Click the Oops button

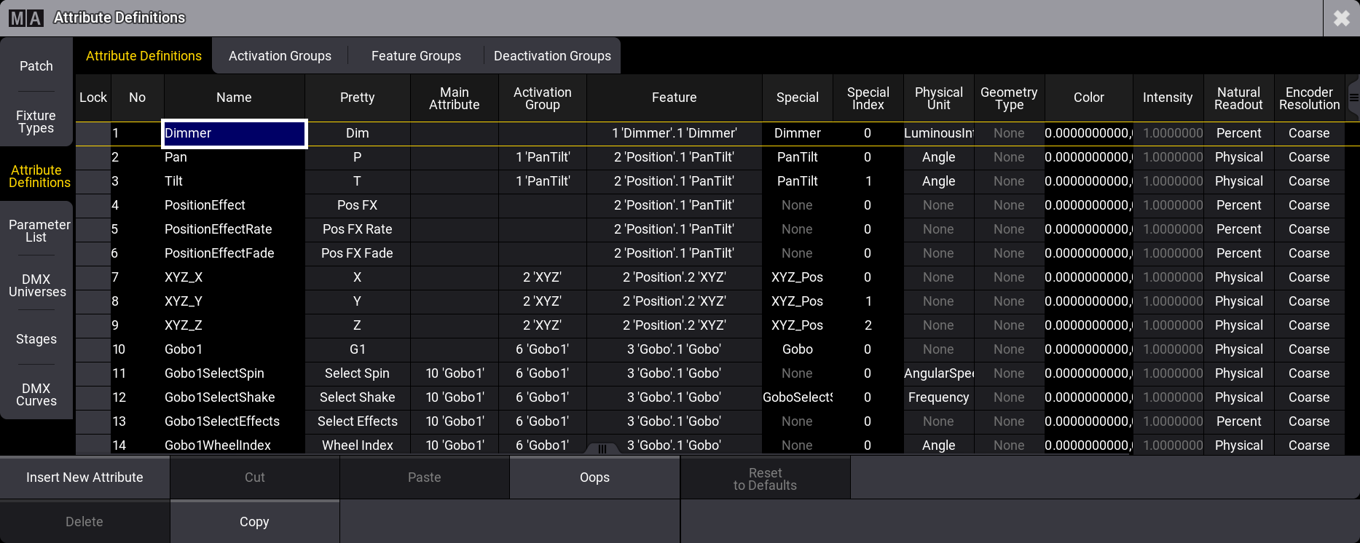594,477
